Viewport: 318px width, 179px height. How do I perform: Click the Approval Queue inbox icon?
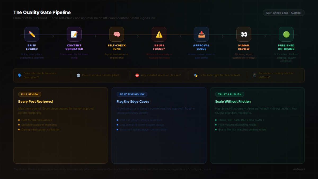[x=201, y=34]
